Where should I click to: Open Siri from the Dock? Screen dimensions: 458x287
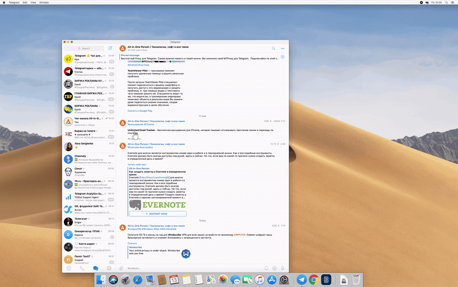tap(113, 280)
